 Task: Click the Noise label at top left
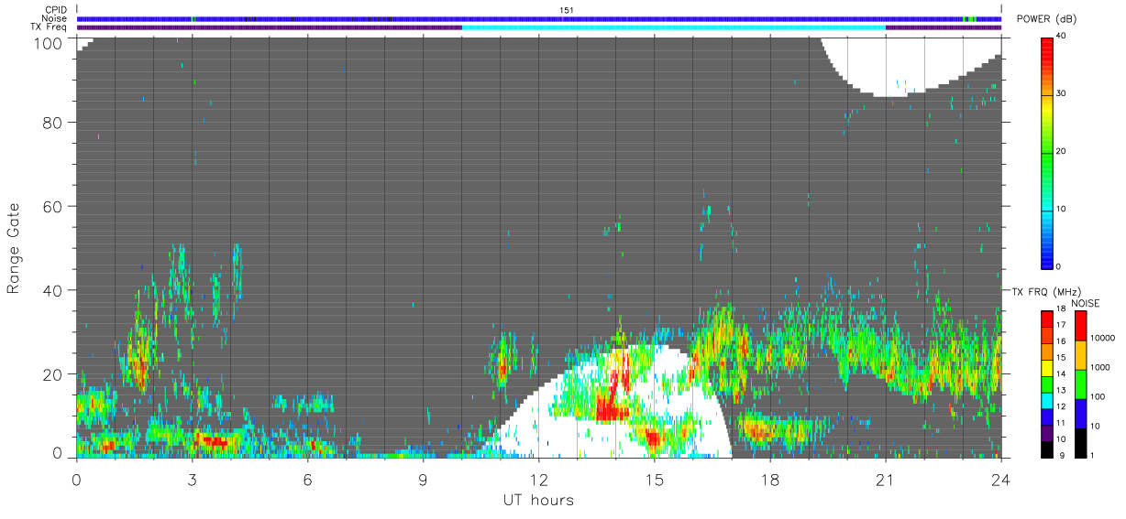click(54, 18)
